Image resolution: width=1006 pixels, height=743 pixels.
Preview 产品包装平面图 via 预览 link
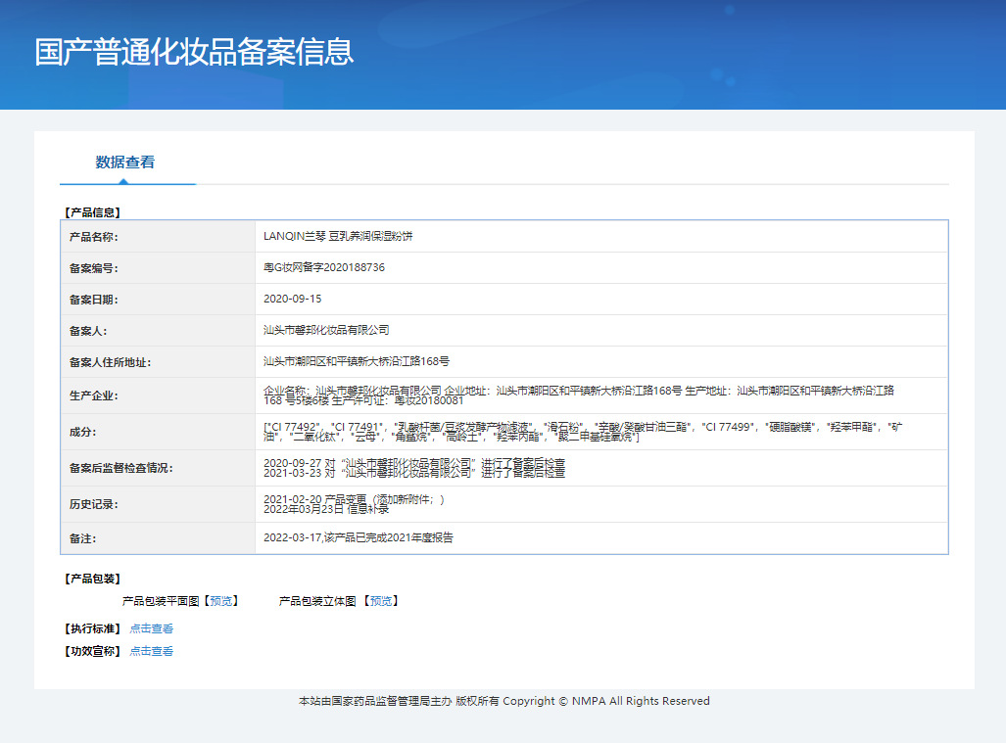[220, 601]
